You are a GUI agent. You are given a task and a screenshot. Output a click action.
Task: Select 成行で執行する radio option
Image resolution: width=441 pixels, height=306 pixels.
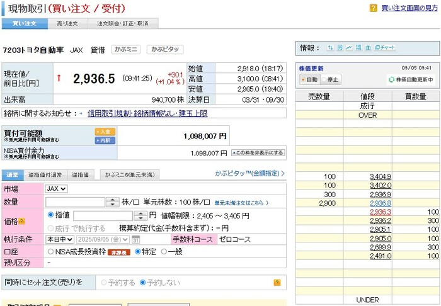tap(50, 228)
